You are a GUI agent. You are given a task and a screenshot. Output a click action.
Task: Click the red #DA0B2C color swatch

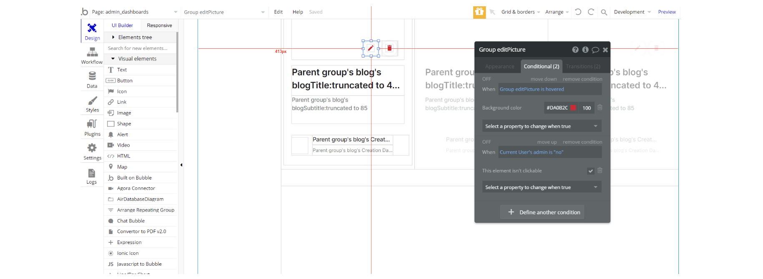[x=573, y=108]
